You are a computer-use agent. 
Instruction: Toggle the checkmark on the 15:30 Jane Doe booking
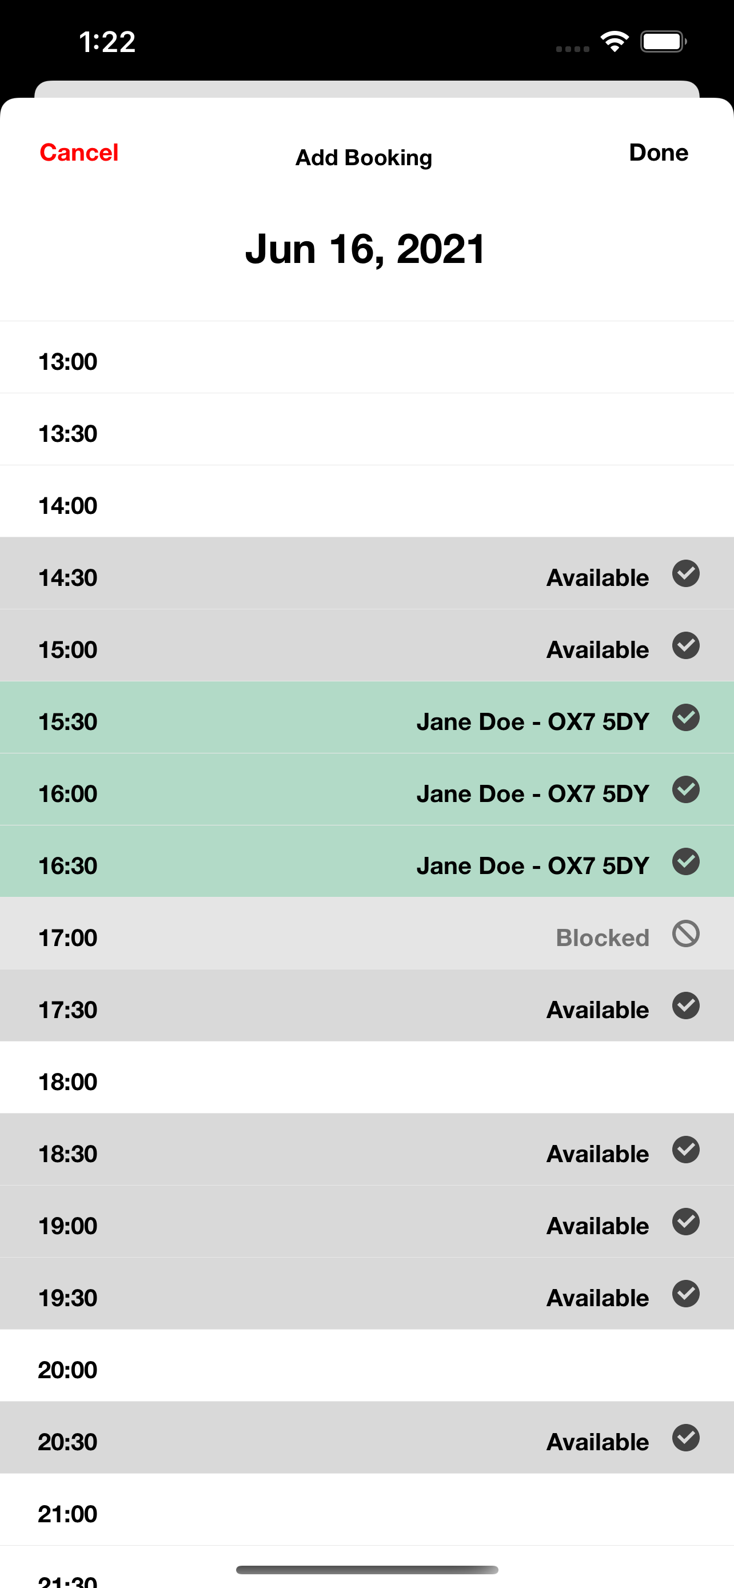tap(685, 718)
